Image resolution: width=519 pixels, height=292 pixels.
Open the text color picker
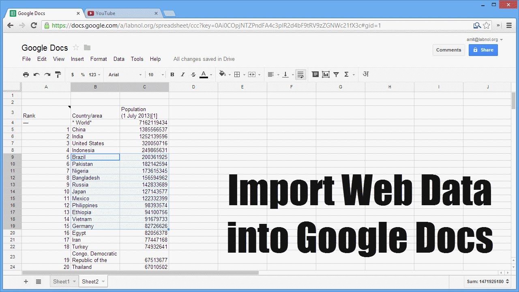(x=206, y=75)
